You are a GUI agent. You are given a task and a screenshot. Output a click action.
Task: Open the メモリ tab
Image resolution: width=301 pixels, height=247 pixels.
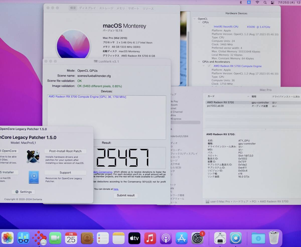pos(120,8)
